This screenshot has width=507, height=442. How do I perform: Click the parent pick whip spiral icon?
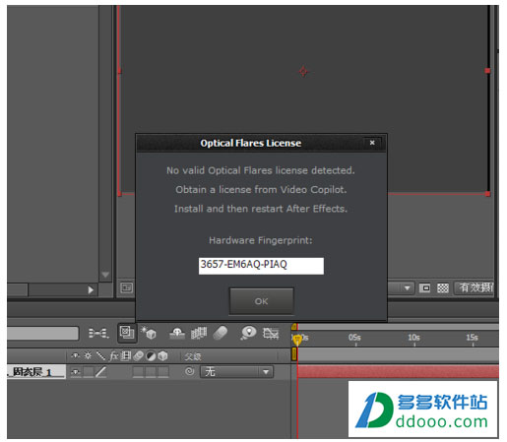[x=189, y=371]
